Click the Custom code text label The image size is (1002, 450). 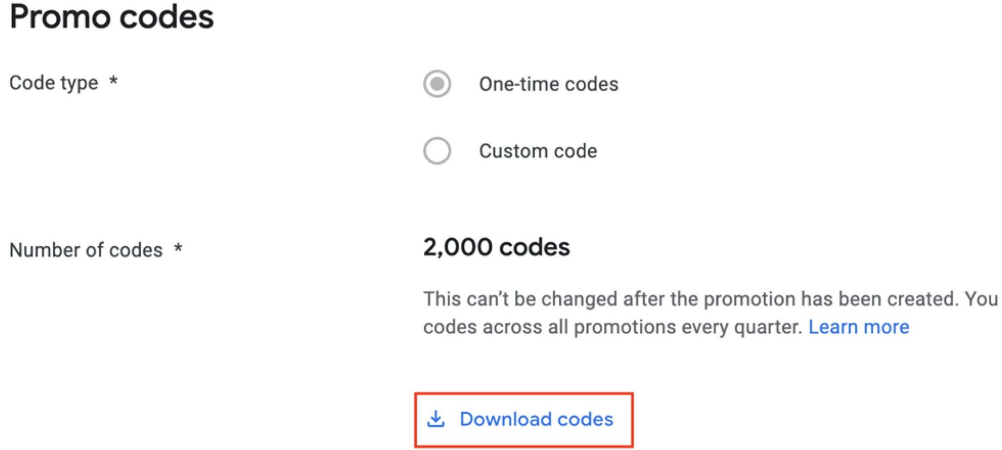tap(538, 150)
